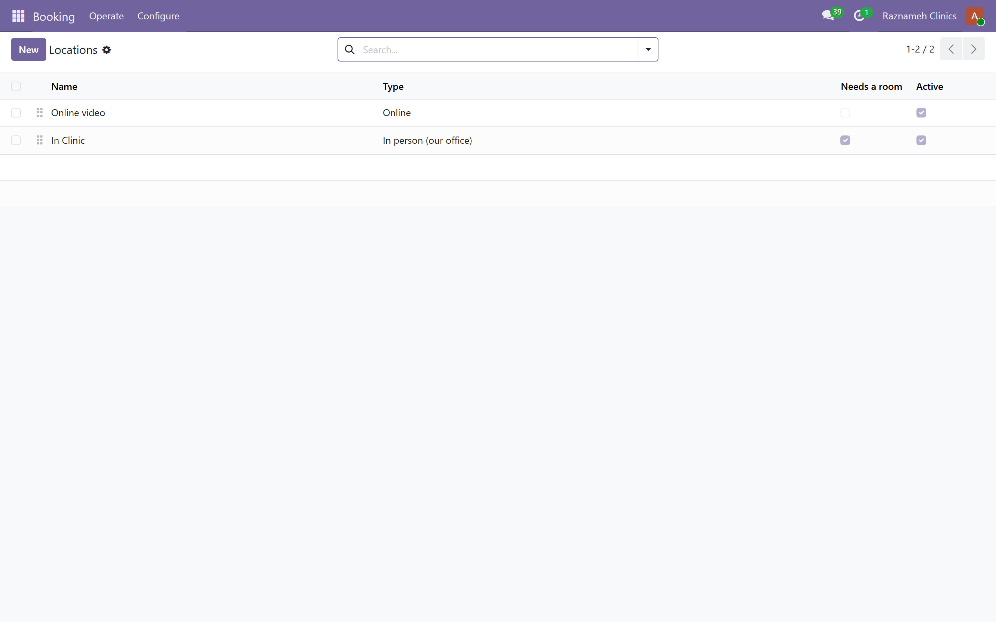Image resolution: width=996 pixels, height=622 pixels.
Task: Click the search magnifier icon
Action: [x=350, y=50]
